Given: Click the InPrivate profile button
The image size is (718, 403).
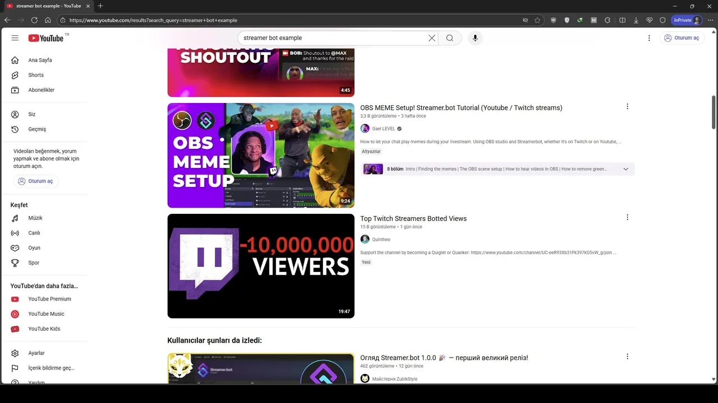Looking at the screenshot, I should click(x=688, y=20).
